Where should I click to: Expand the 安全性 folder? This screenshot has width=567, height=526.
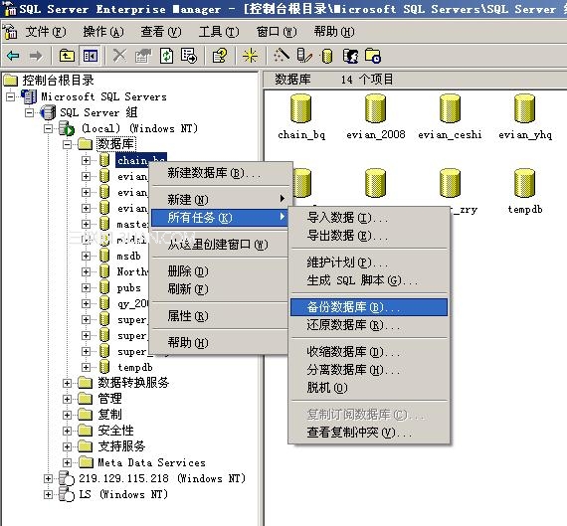coord(67,431)
